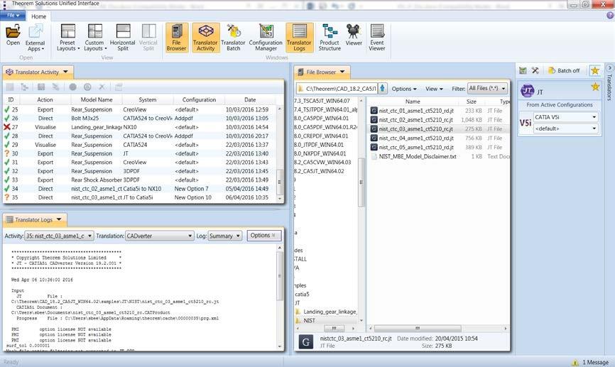Screen dimensions: 615x367
Task: Open the Custom Layouts dropdown
Action: pyautogui.click(x=94, y=38)
